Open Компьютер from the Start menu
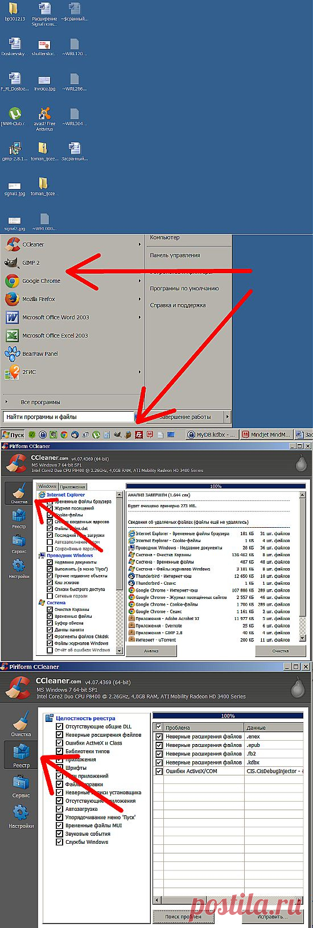Image resolution: width=313 pixels, height=928 pixels. coord(164,237)
